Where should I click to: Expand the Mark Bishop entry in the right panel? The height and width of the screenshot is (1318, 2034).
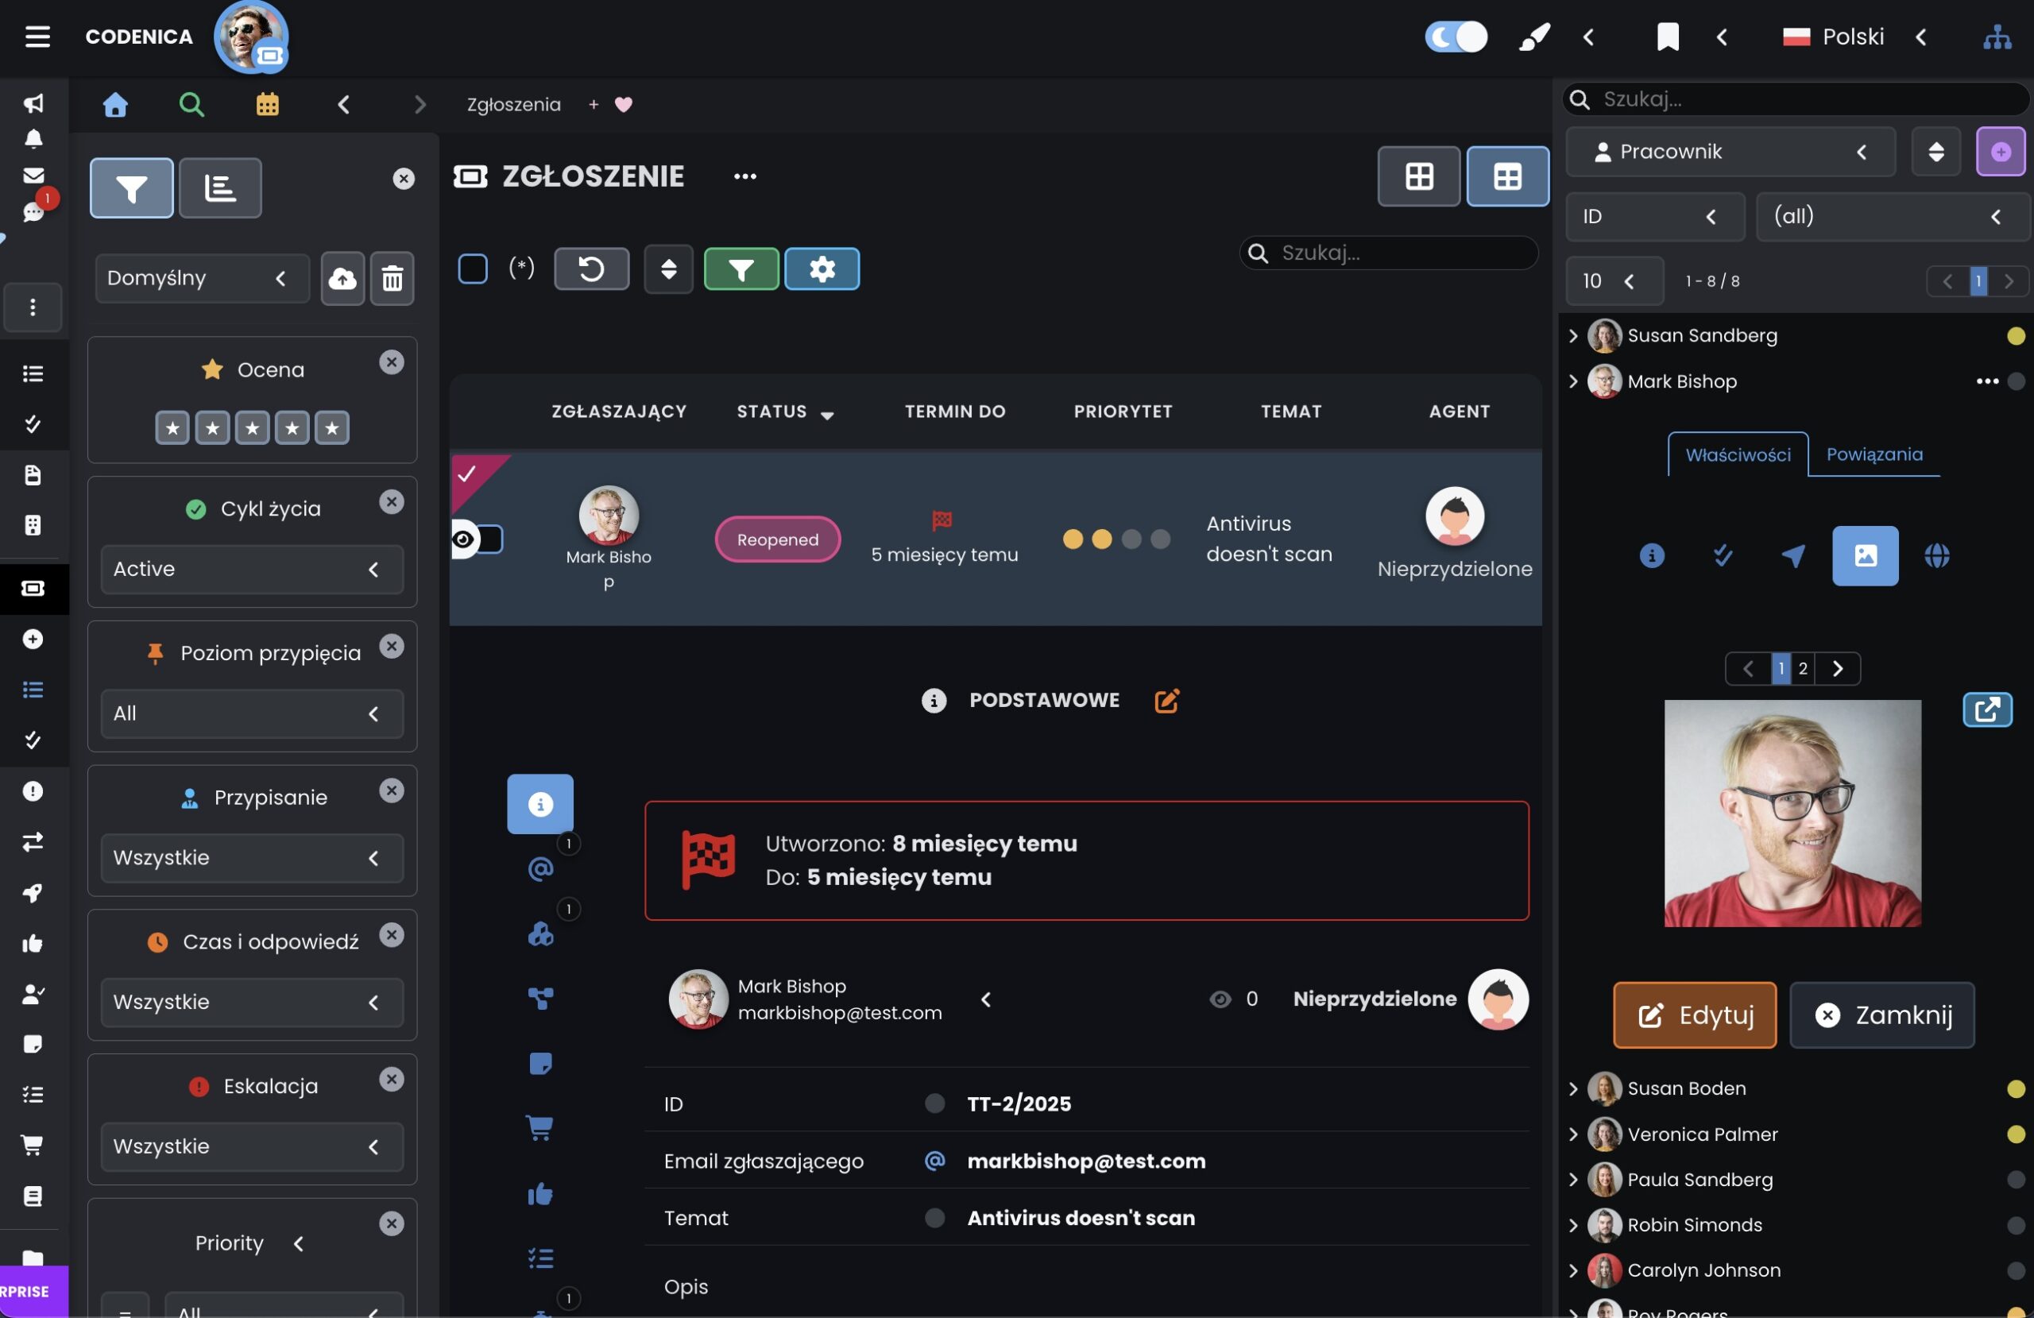pos(1573,381)
